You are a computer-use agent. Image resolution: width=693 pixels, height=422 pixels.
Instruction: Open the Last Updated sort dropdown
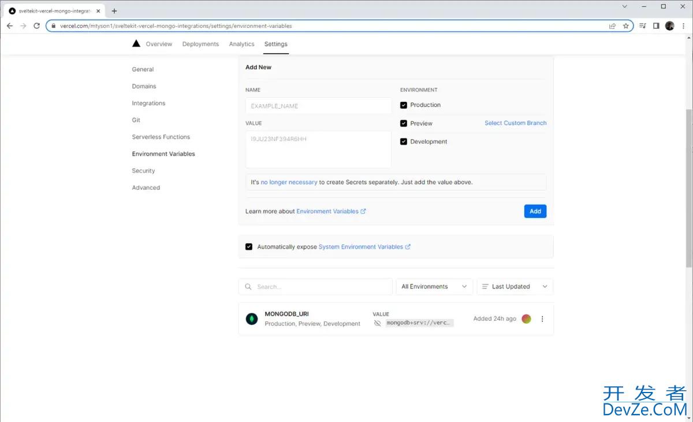[x=515, y=287]
